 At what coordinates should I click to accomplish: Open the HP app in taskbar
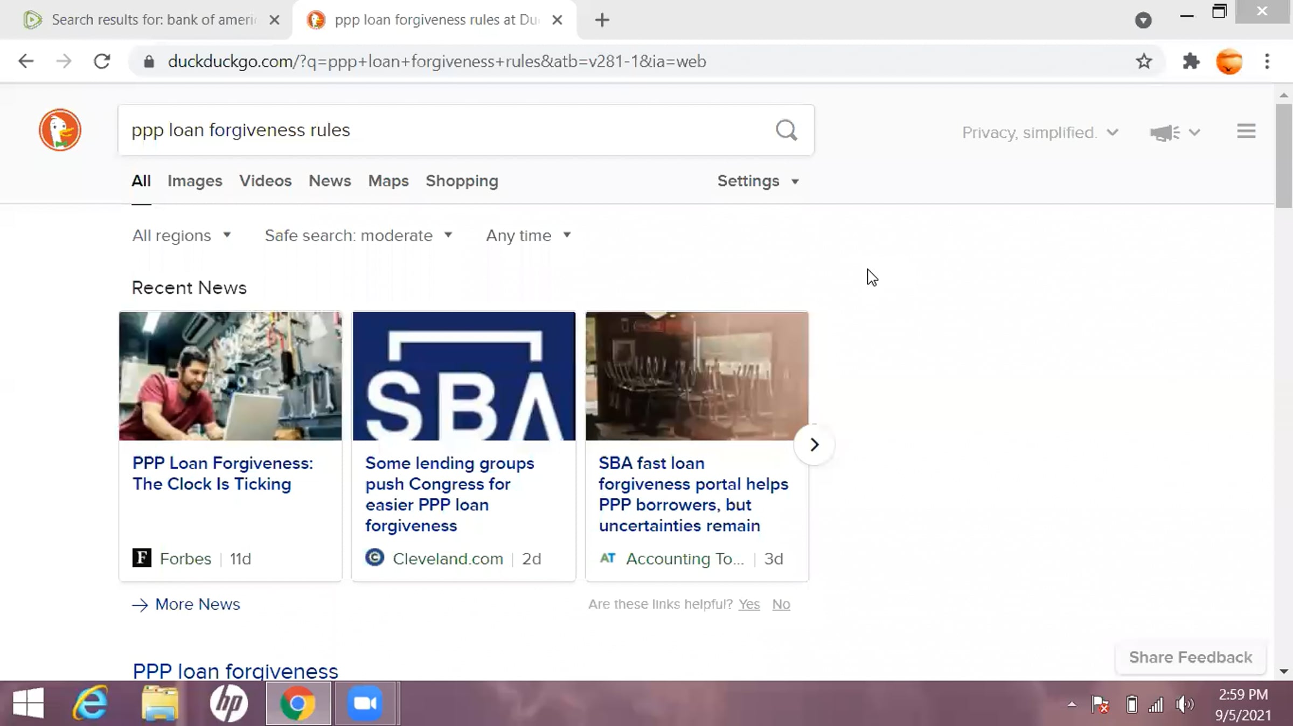(x=229, y=703)
